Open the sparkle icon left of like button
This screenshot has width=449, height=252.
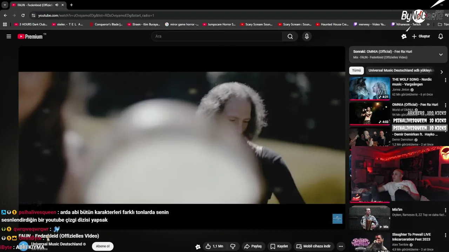(x=198, y=247)
